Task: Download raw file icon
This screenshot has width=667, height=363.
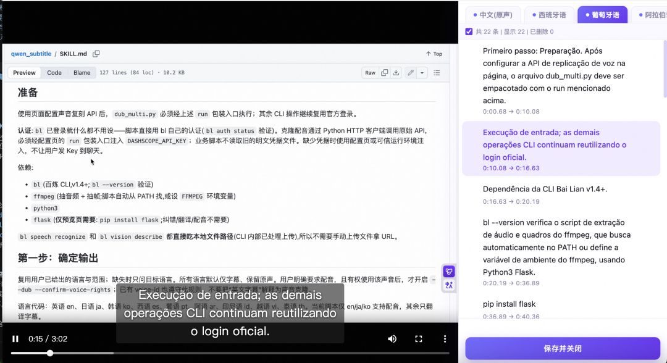Action: coord(396,73)
